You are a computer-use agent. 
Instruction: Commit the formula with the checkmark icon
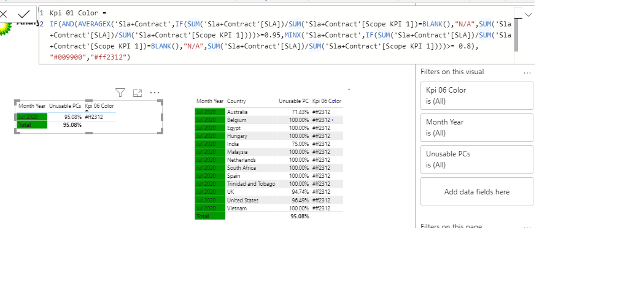pyautogui.click(x=24, y=15)
